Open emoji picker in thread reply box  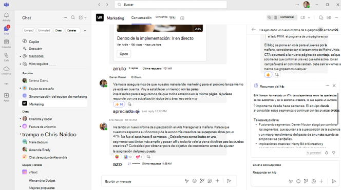coord(298,181)
